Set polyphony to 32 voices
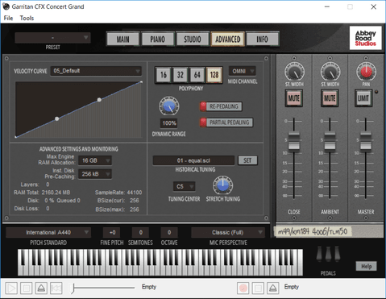This screenshot has width=386, height=299. coord(181,75)
